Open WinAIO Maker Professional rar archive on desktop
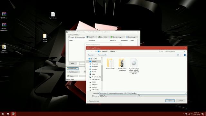The image size is (206, 116). point(4,27)
